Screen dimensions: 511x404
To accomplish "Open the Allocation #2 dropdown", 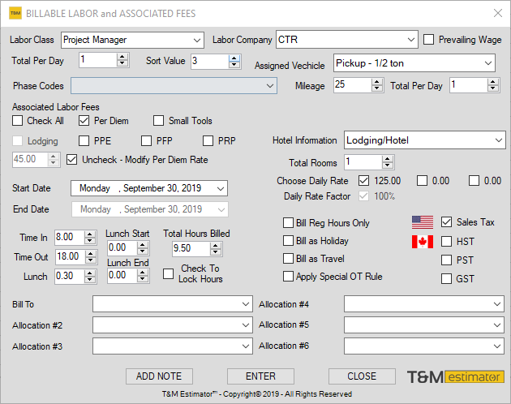I will (x=246, y=325).
